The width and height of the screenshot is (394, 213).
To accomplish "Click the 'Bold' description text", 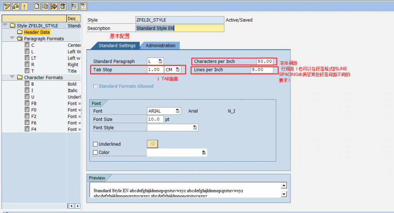I will coord(72,84).
